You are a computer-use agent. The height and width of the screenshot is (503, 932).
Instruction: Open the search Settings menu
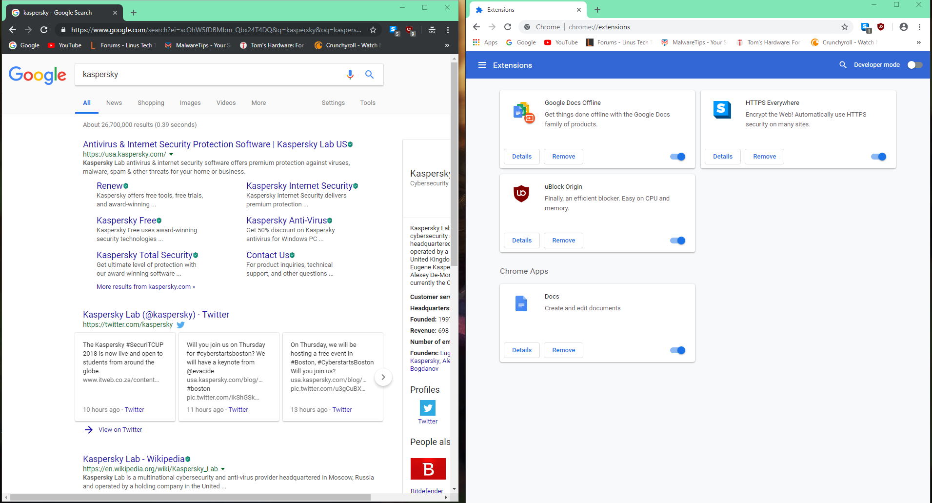click(333, 103)
